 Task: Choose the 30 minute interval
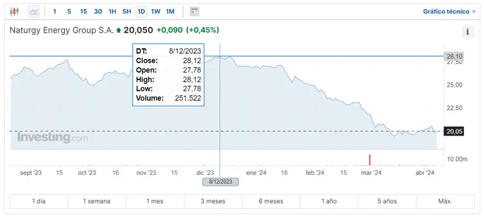pos(98,11)
